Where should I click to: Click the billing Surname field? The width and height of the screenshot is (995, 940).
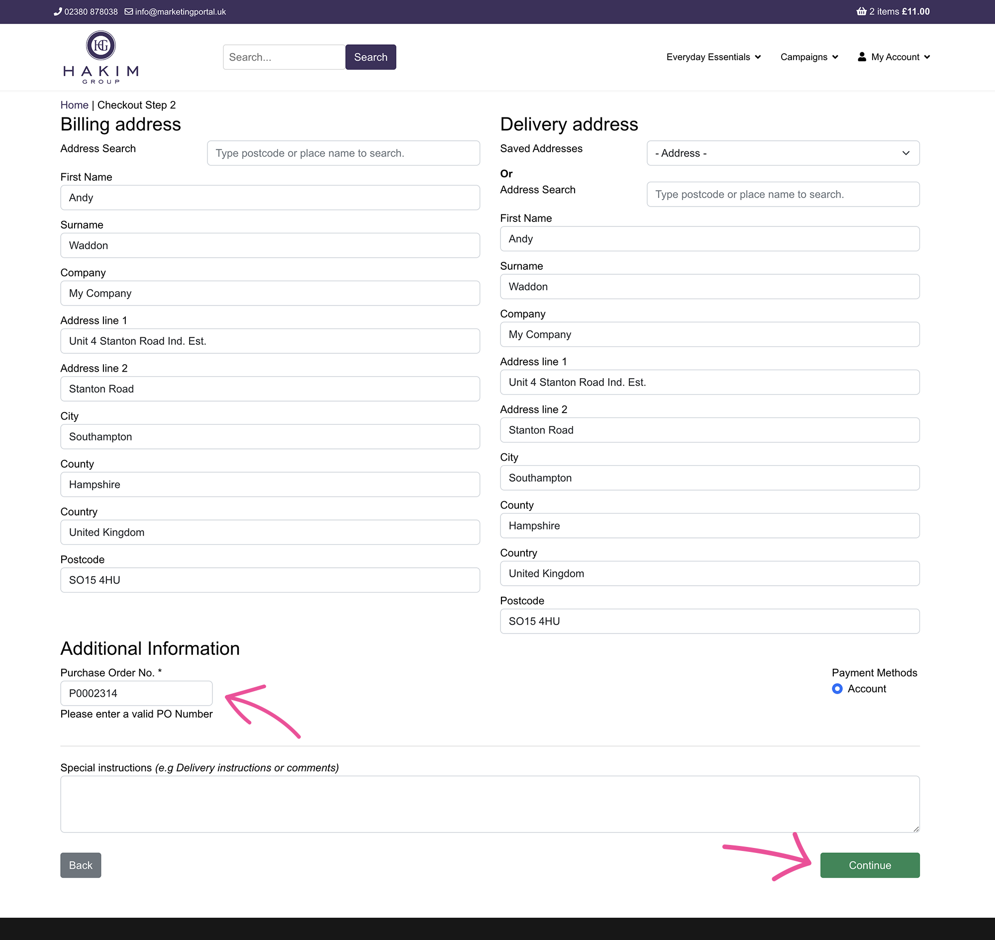click(x=270, y=245)
